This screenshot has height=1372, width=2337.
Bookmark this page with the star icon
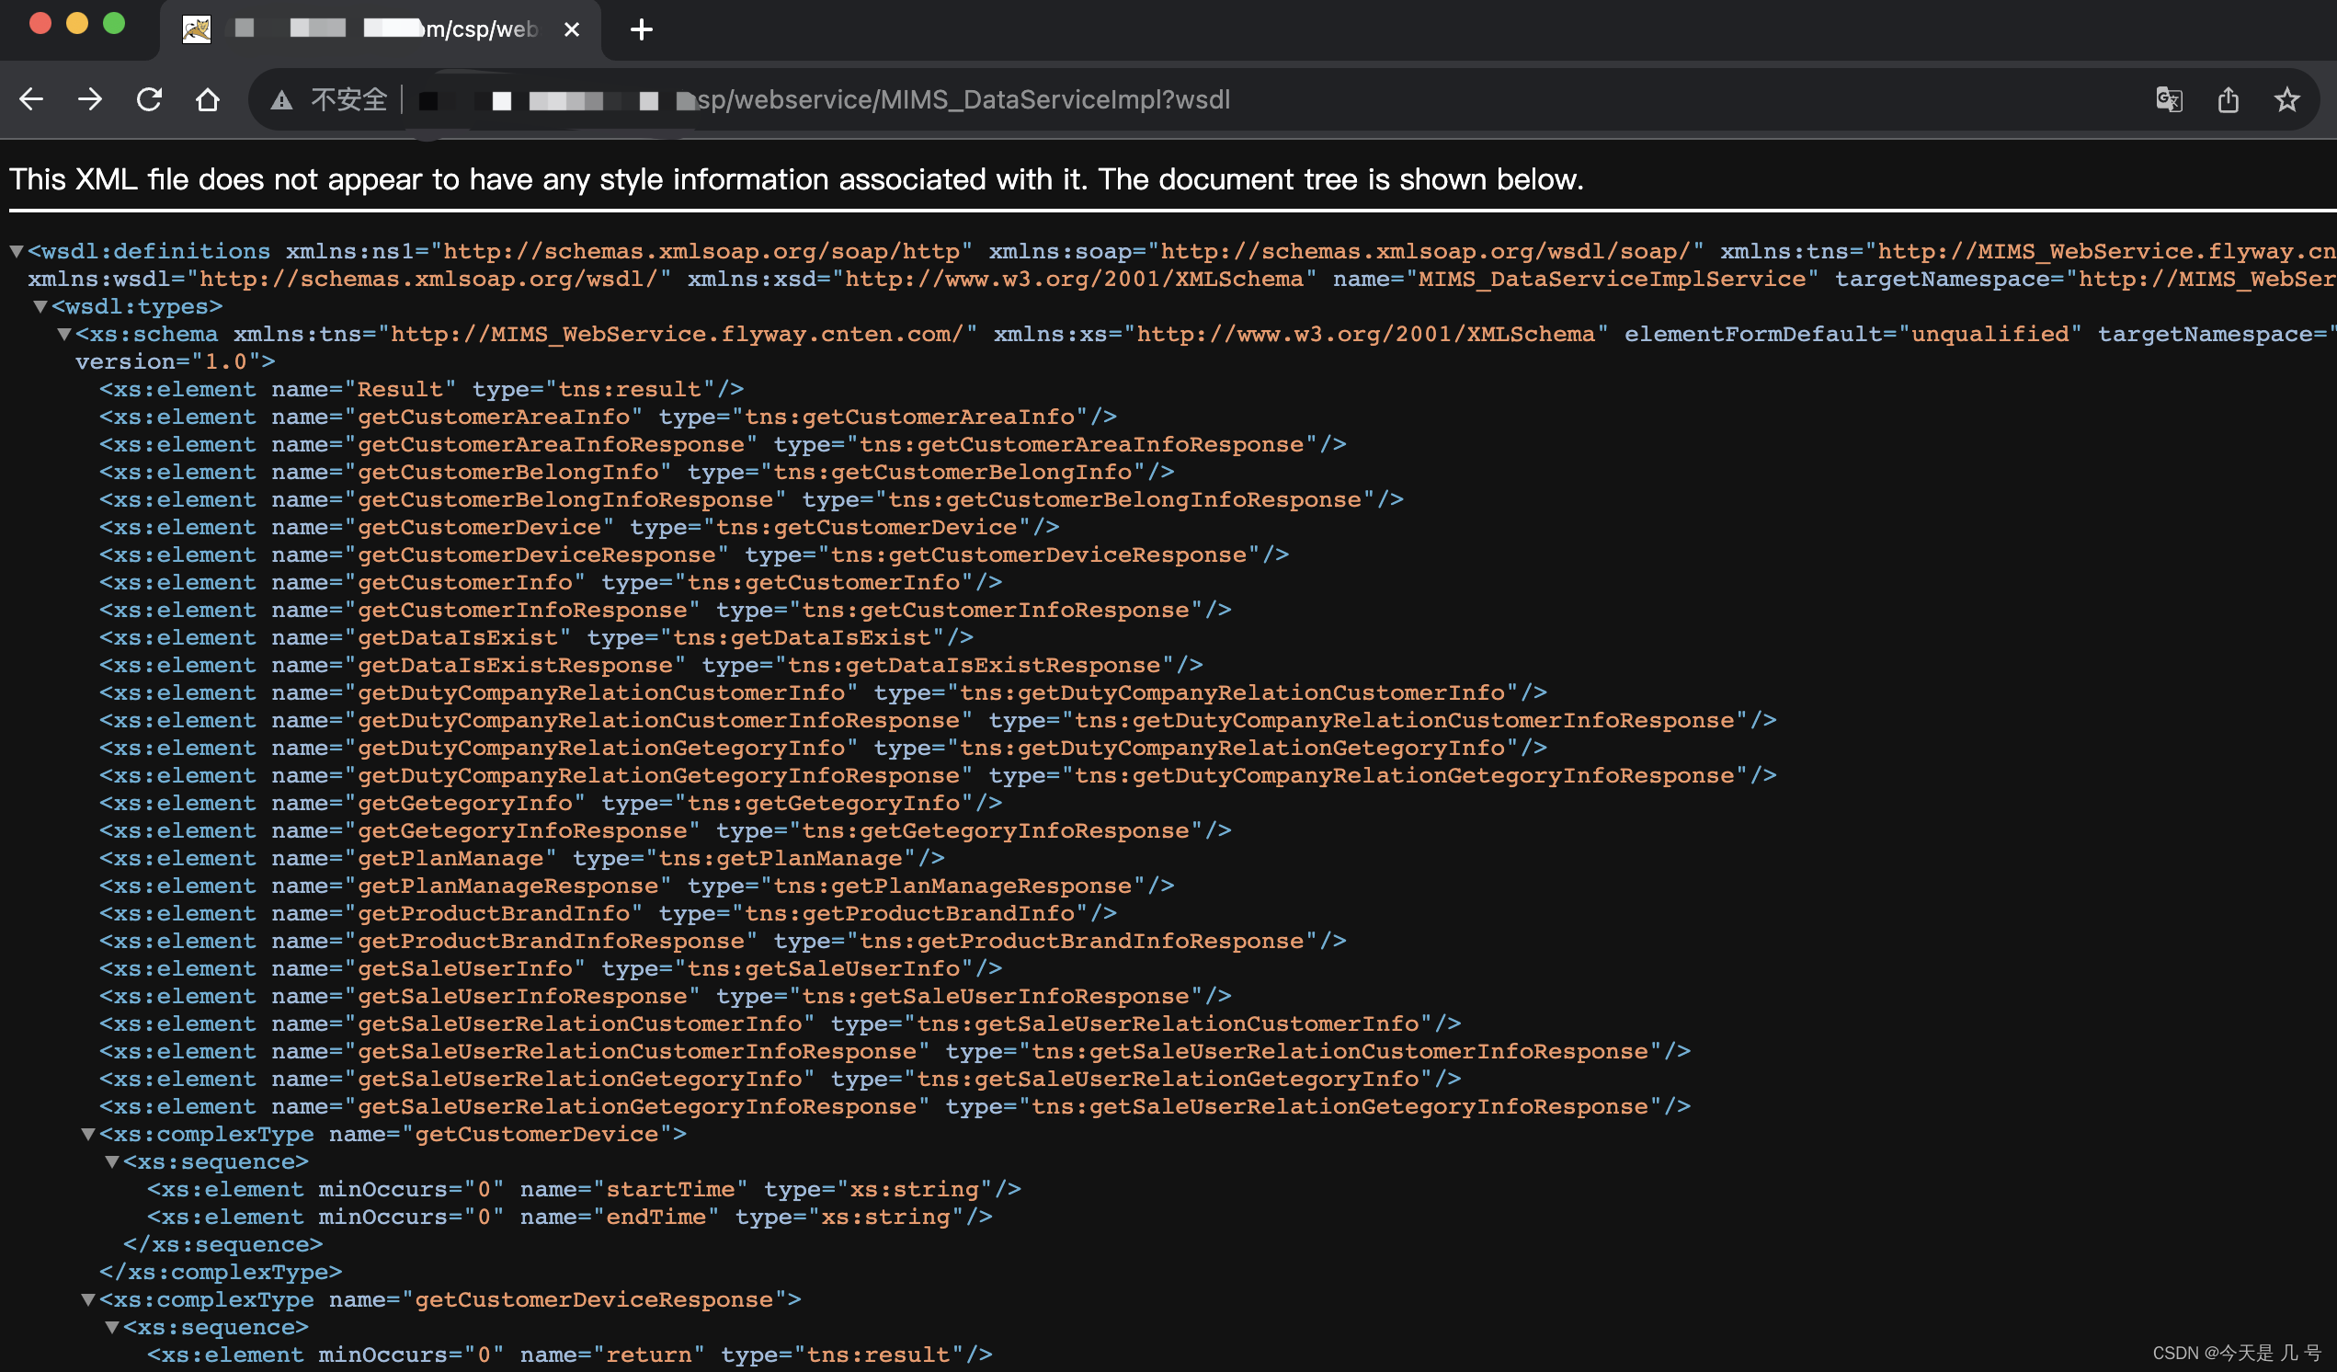click(2287, 99)
